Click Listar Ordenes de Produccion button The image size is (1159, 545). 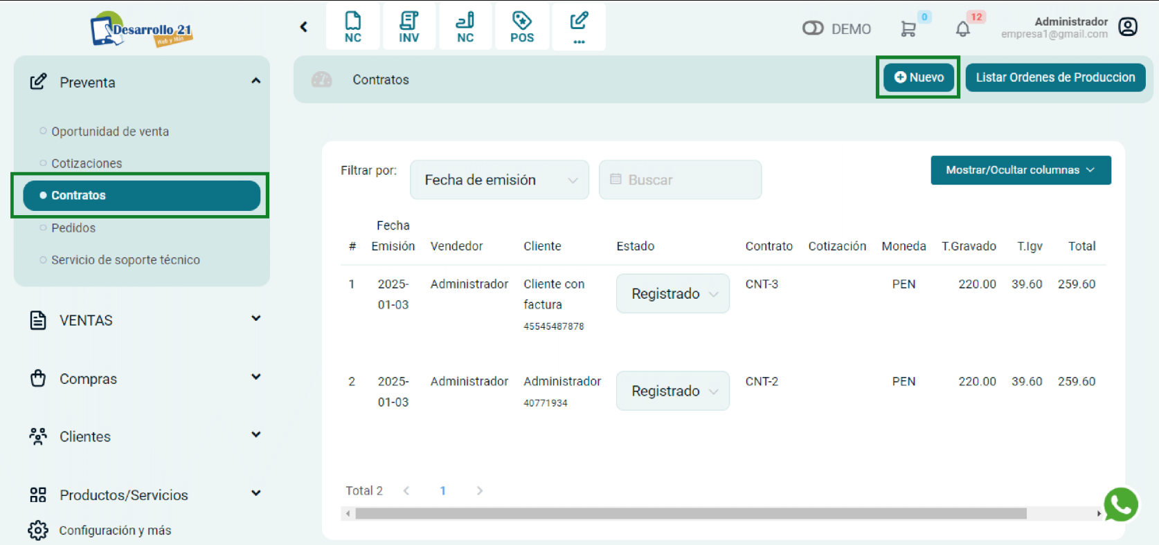point(1054,77)
